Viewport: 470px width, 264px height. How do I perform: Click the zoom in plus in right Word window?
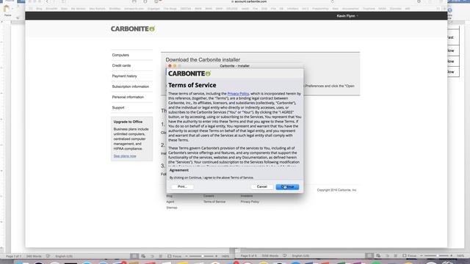pyautogui.click(x=452, y=256)
